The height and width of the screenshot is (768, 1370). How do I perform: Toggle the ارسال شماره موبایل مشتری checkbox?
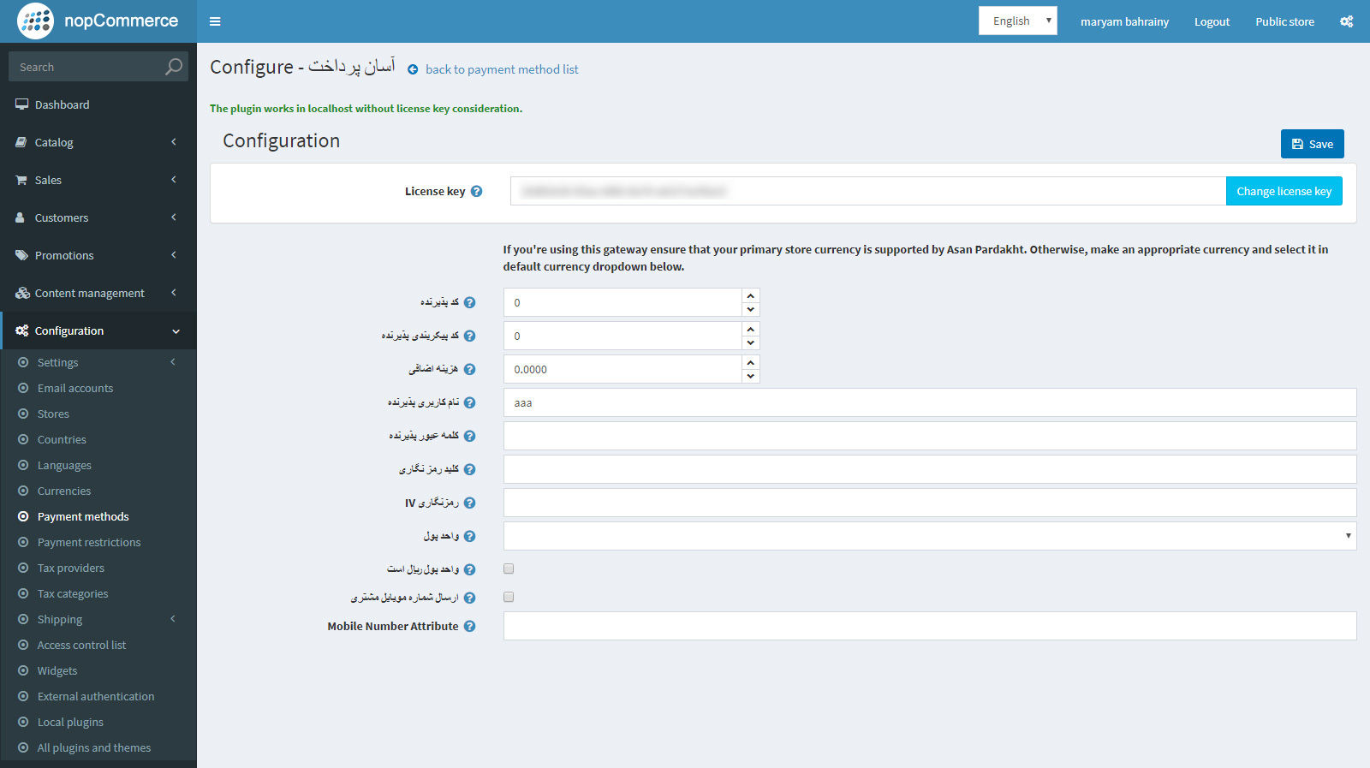click(509, 597)
